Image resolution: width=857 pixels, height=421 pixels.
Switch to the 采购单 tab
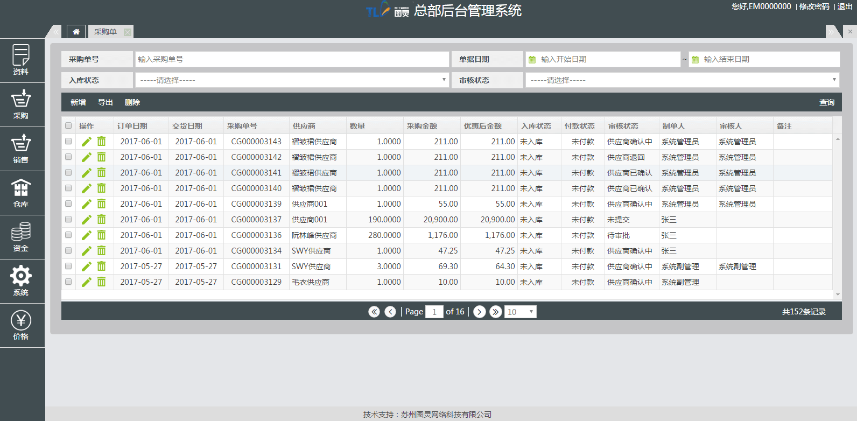pos(106,32)
